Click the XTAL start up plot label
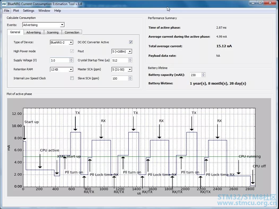The width and height of the screenshot is (279, 209). point(69,156)
